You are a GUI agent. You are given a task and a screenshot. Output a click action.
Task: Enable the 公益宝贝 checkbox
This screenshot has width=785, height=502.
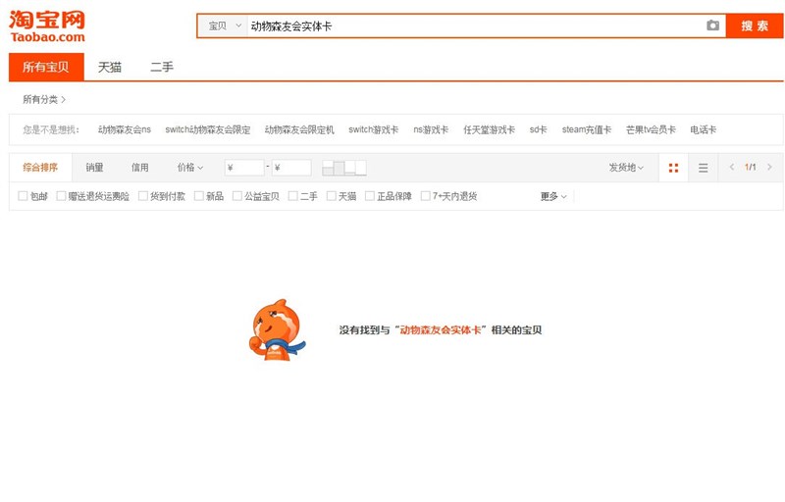[x=236, y=196]
